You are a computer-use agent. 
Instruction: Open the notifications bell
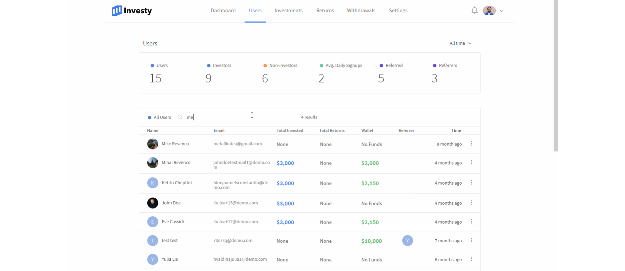click(x=474, y=11)
